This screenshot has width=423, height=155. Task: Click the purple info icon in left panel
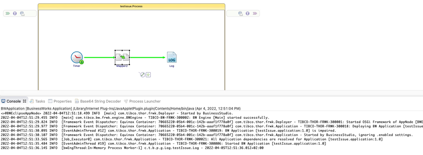(15, 13)
